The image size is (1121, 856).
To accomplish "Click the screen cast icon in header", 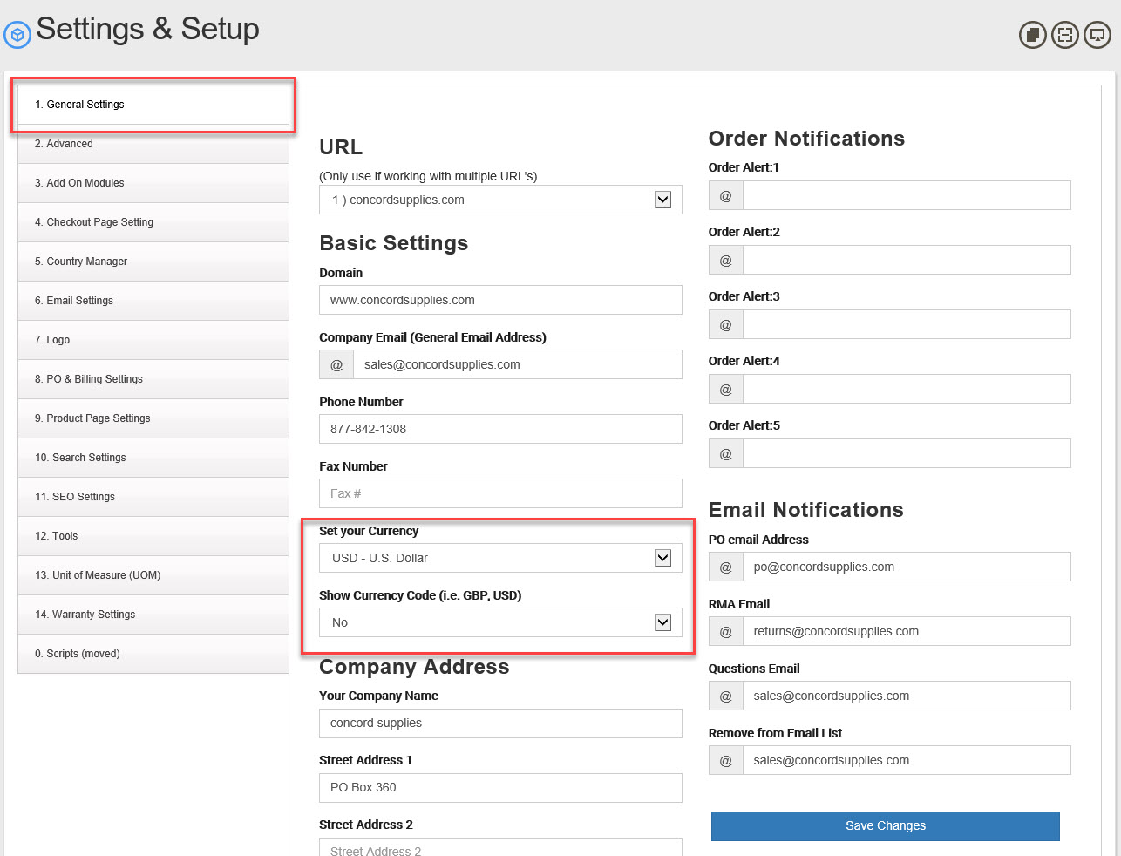I will coord(1097,35).
